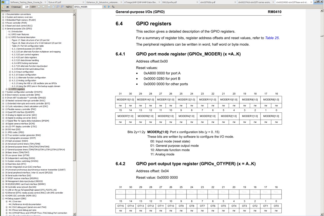Open bookmark Figure 17. Basic structure of I/O port bit
324x216 pixels.
[31, 40]
